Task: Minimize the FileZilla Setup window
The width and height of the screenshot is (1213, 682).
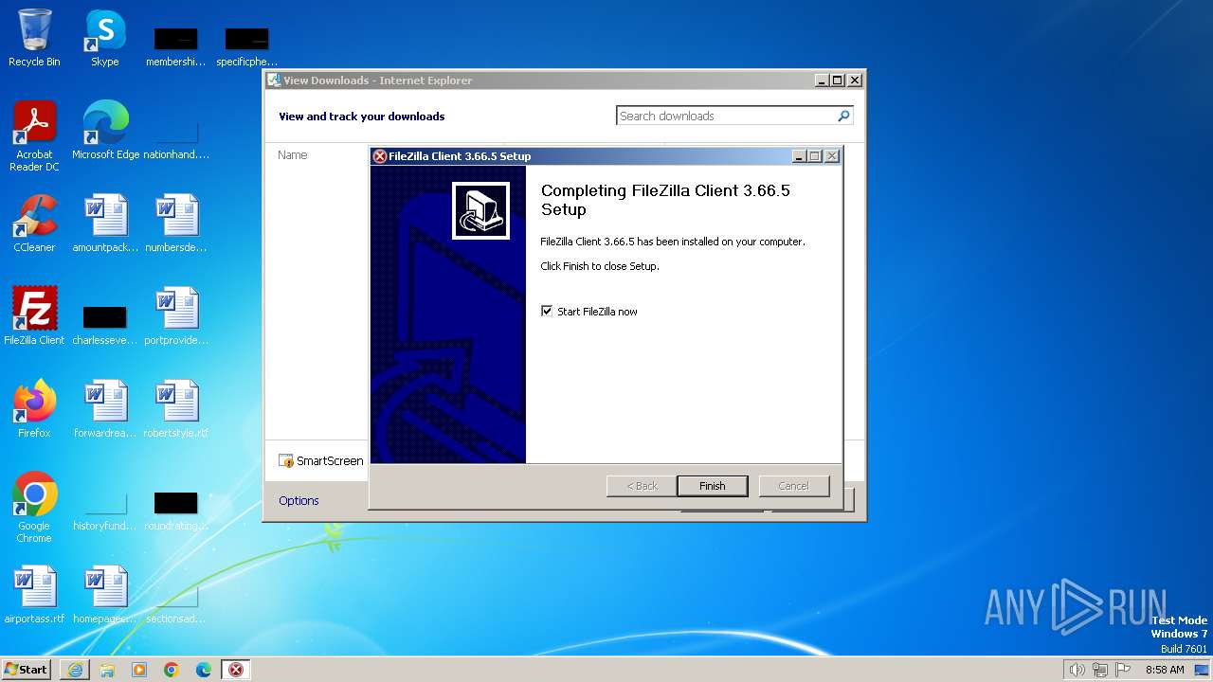Action: coord(799,156)
